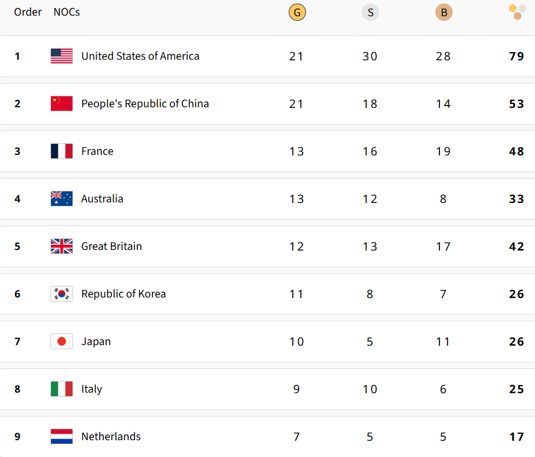
Task: Click the NOCs column header
Action: coord(66,12)
